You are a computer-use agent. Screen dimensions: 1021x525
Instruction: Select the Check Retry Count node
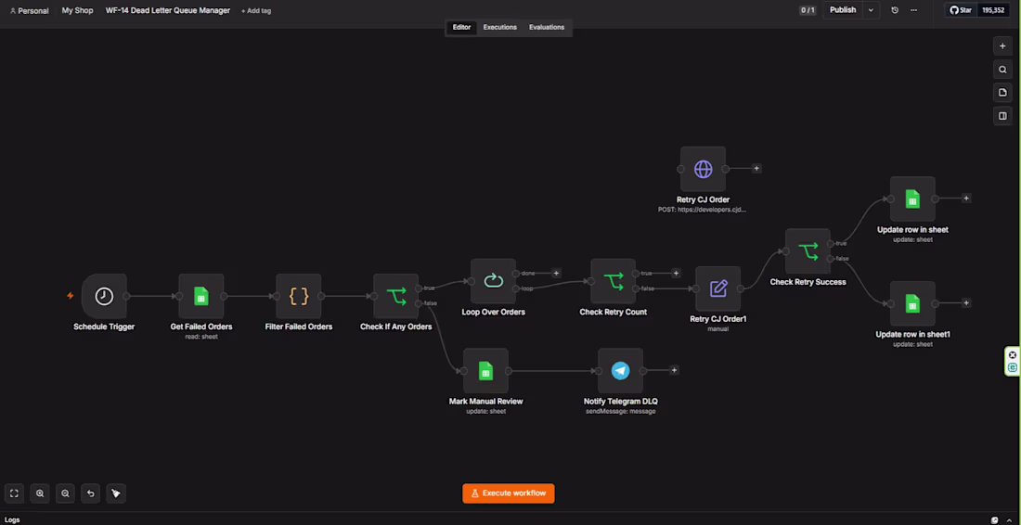[x=613, y=281]
